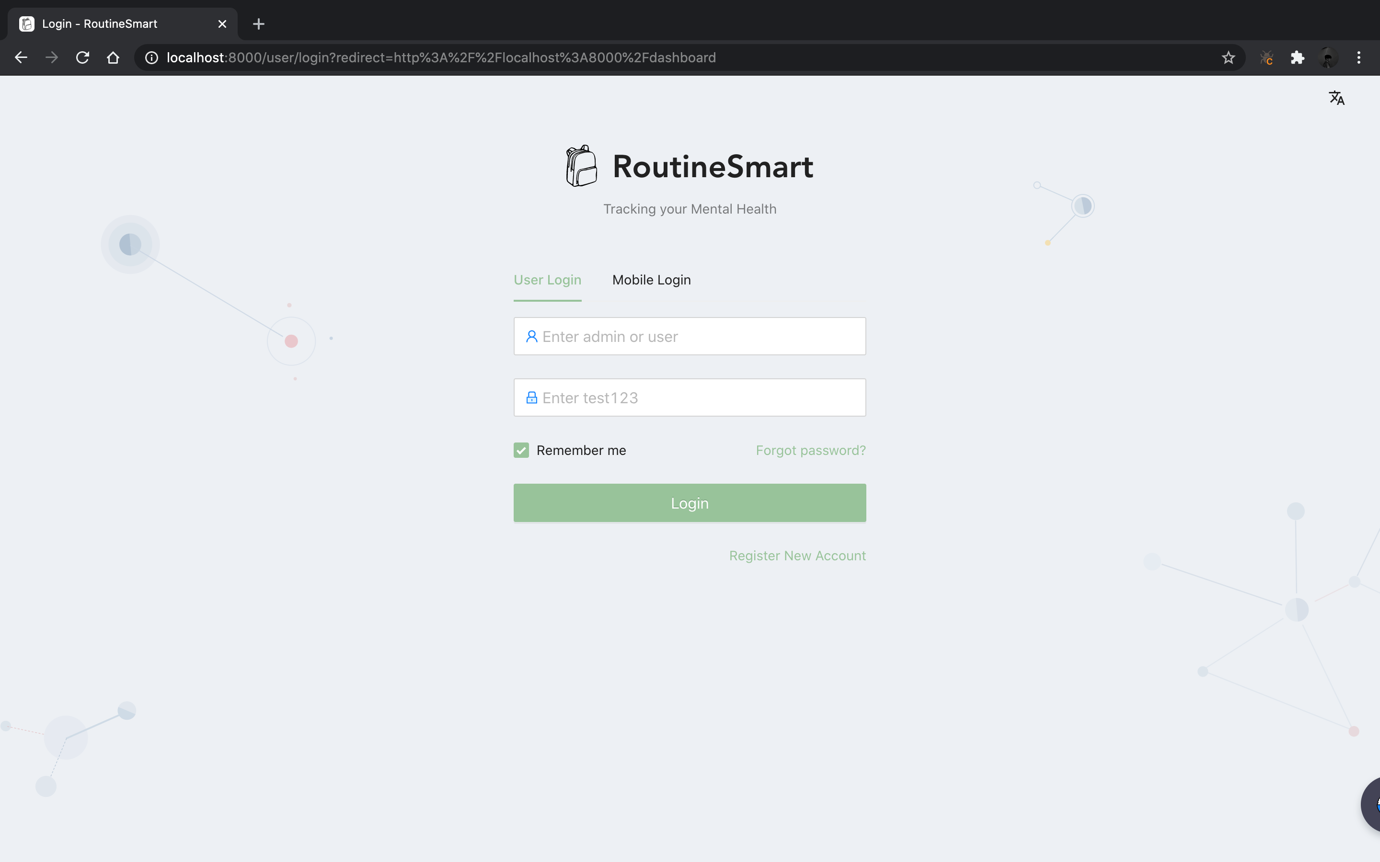Open the browser extensions puzzle icon
The height and width of the screenshot is (862, 1380).
coord(1297,57)
